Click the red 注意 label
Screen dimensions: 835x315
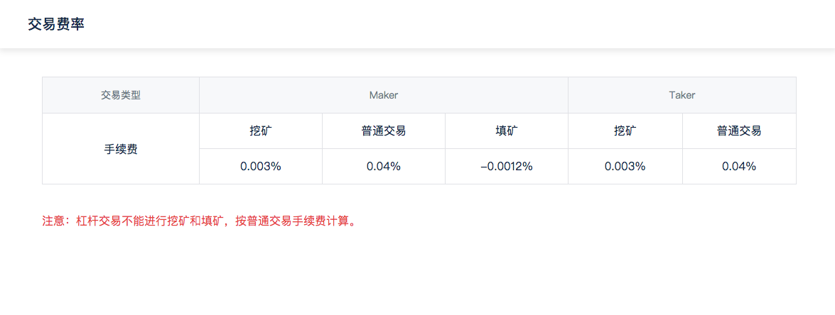coord(54,221)
